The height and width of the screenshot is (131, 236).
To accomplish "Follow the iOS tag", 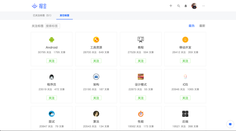I will coord(185,98).
